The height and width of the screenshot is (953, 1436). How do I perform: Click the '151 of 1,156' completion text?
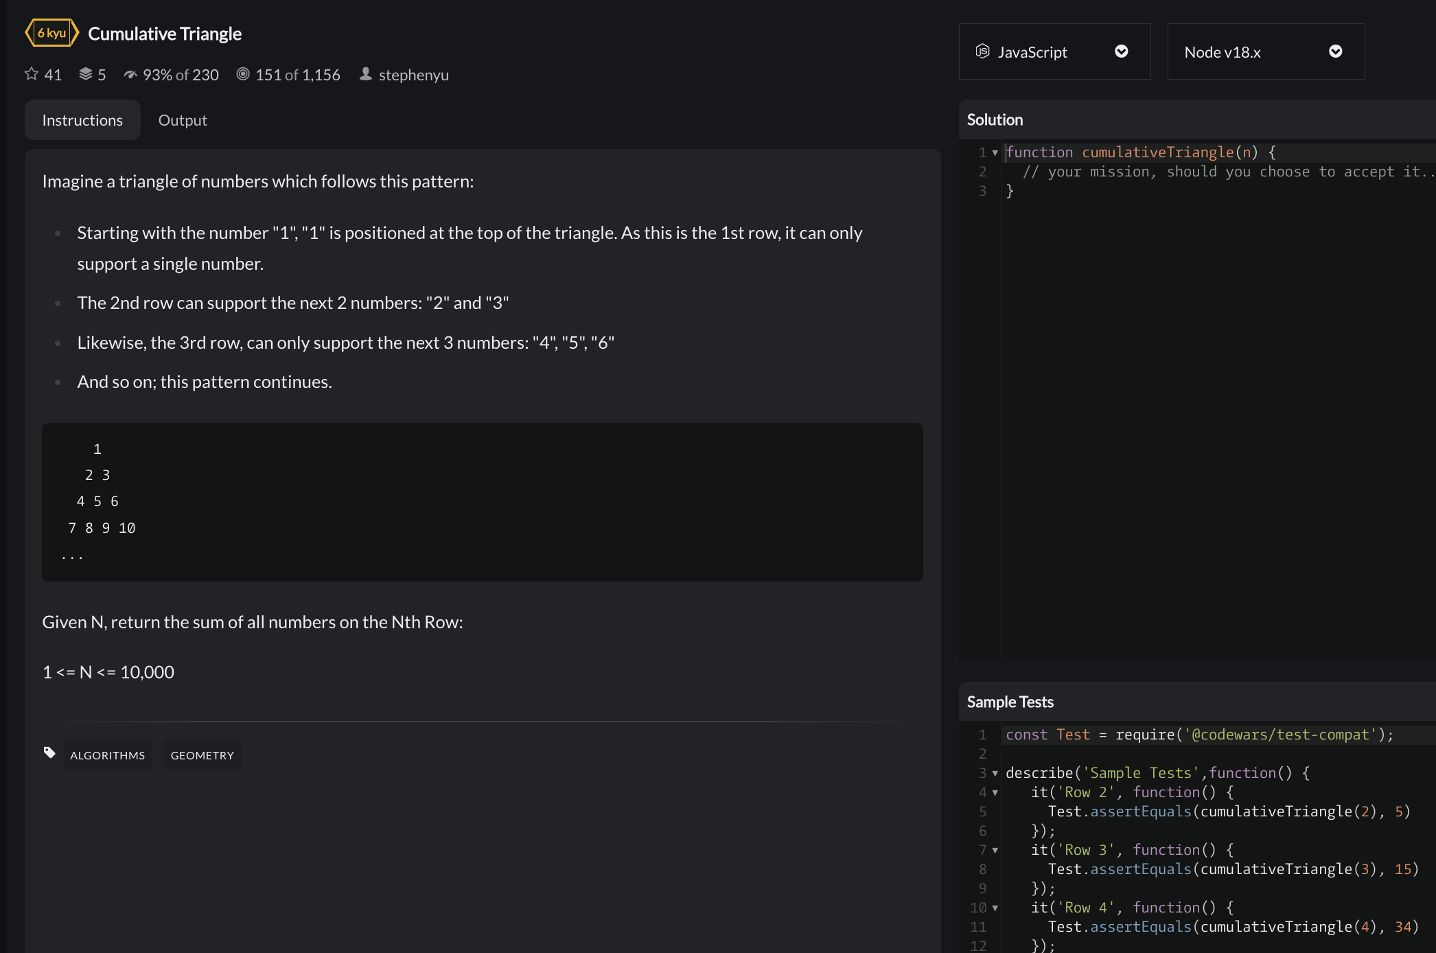pyautogui.click(x=298, y=75)
